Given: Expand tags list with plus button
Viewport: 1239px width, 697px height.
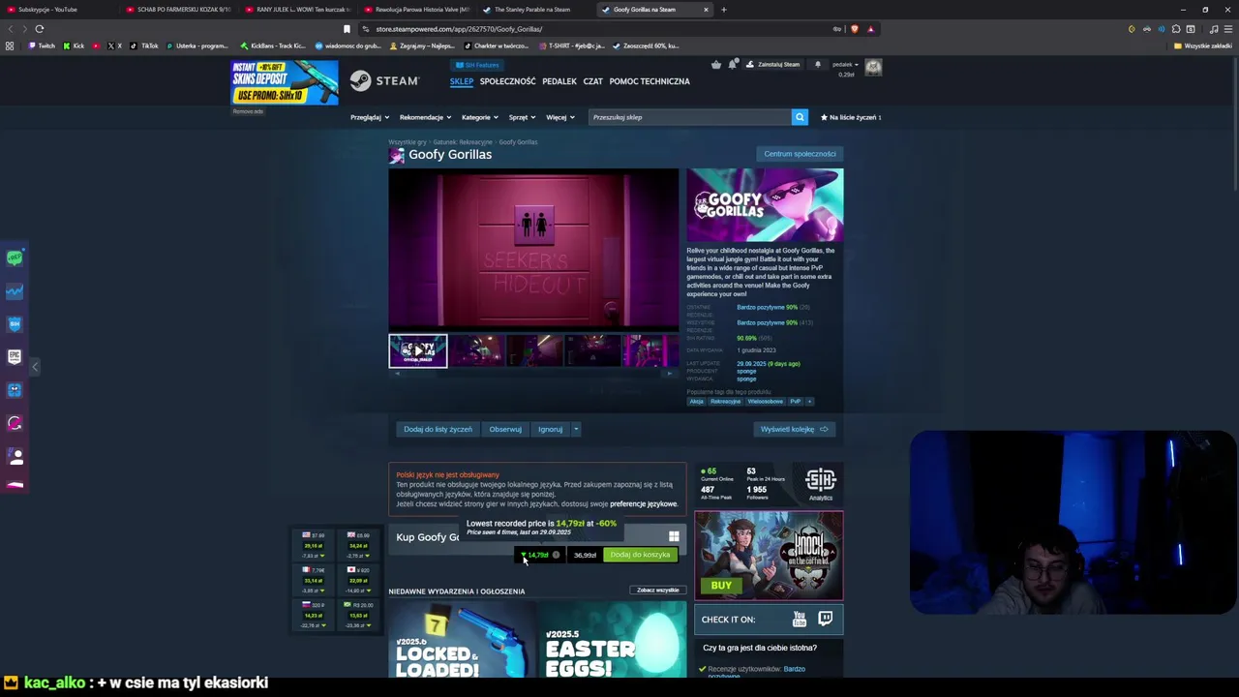Looking at the screenshot, I should (809, 401).
